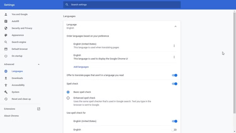Image resolution: width=236 pixels, height=133 pixels.
Task: Go to Reset and clean up
Action: [x=21, y=99]
